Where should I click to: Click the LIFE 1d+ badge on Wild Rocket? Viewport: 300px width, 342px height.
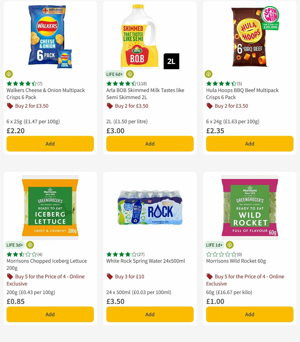[214, 245]
